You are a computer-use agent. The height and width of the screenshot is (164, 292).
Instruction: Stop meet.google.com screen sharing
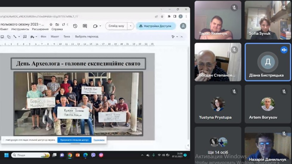point(74,140)
